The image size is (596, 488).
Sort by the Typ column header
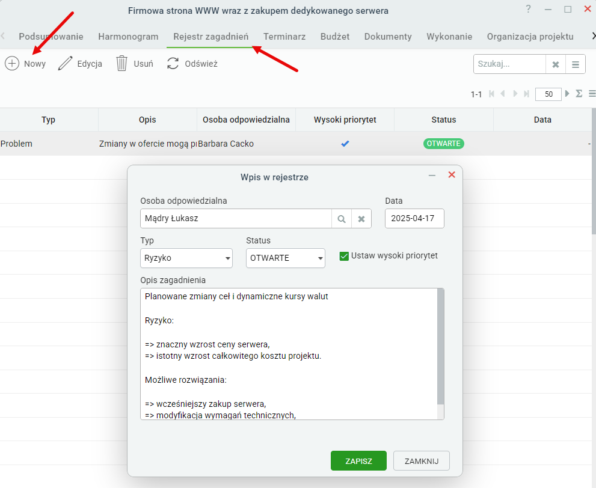pos(49,120)
